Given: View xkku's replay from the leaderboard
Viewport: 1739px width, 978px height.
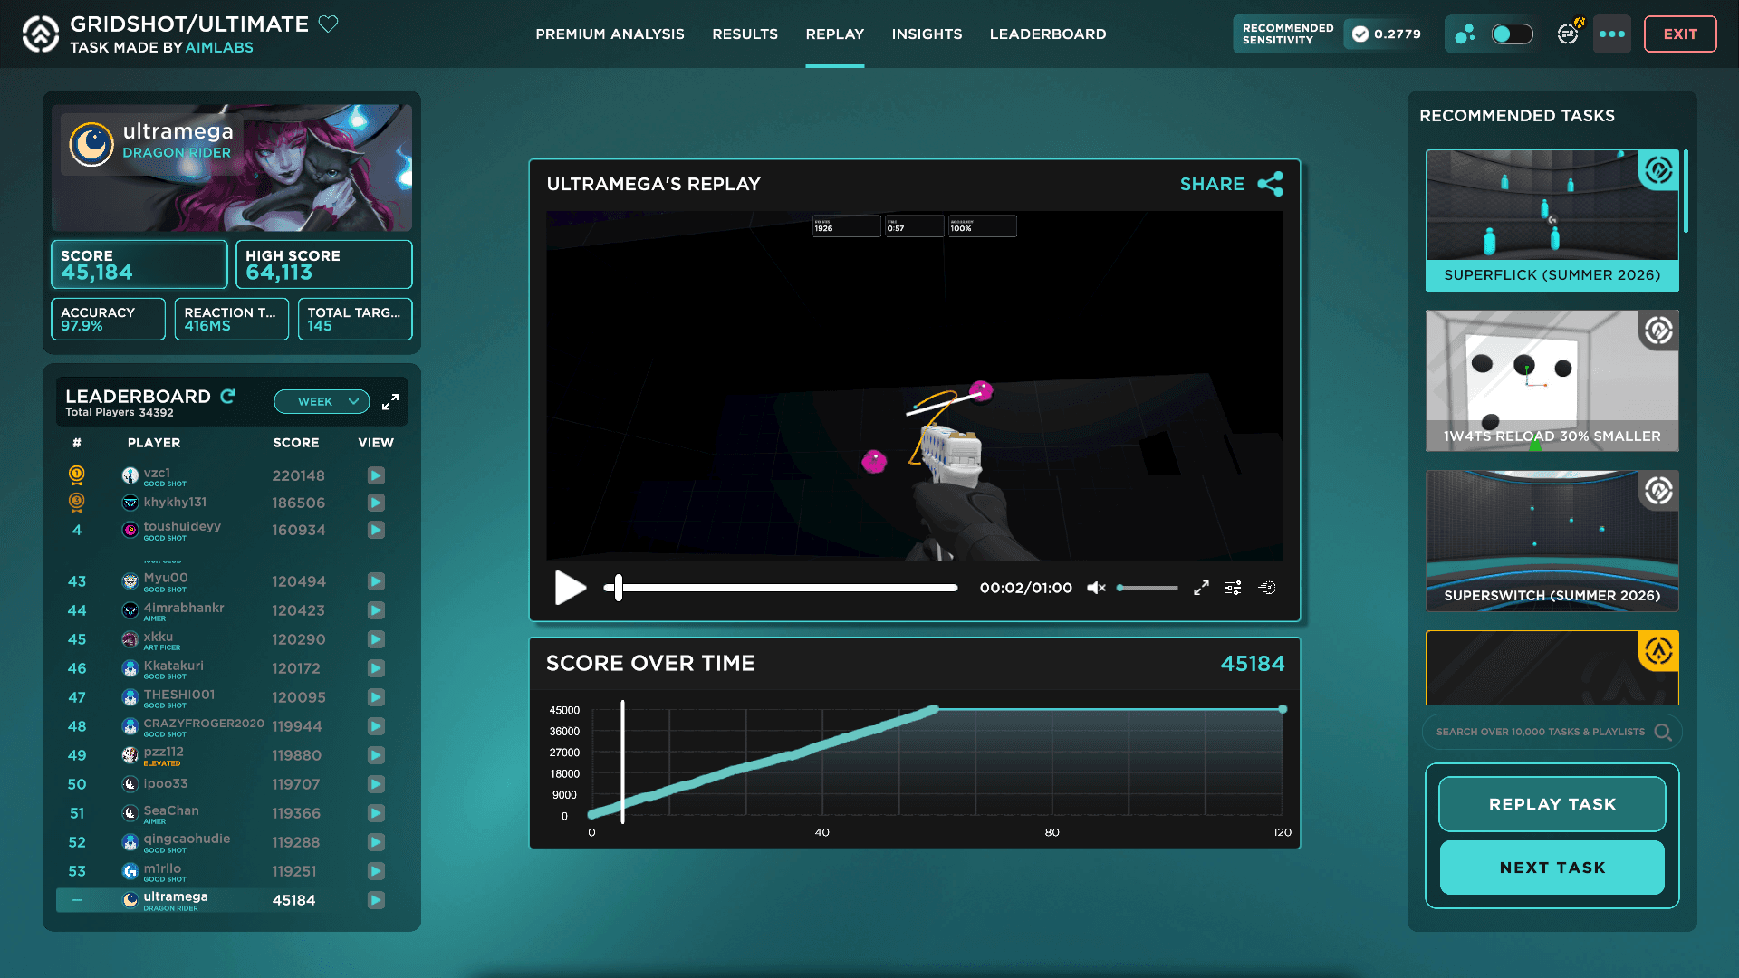Looking at the screenshot, I should [376, 639].
